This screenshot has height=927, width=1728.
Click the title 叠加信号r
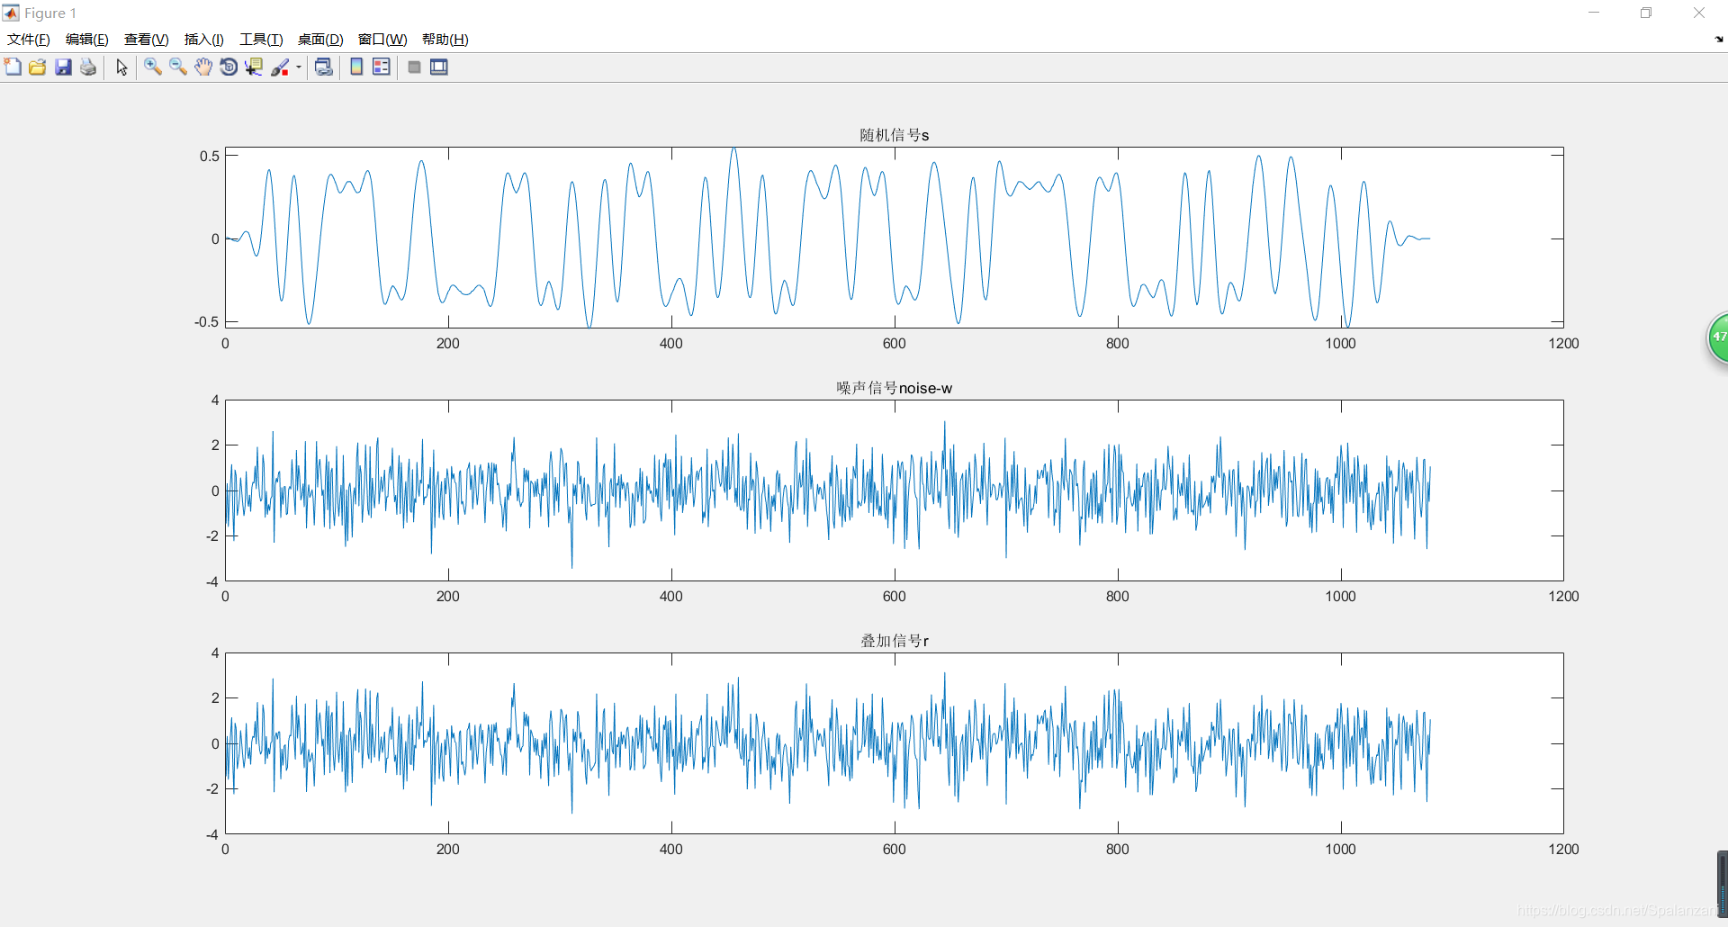tap(894, 641)
